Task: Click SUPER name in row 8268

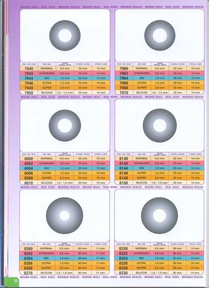Action: (x=46, y=268)
